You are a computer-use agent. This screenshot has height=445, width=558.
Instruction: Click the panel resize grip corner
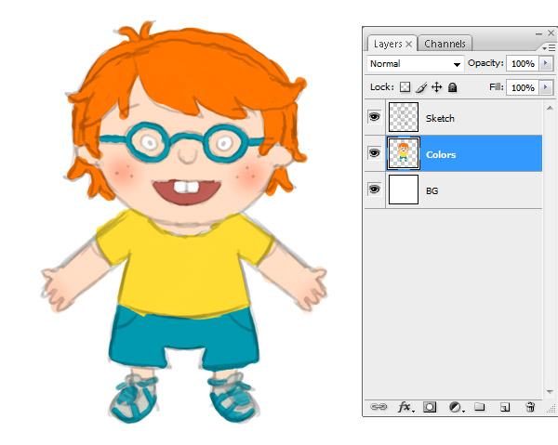[x=551, y=410]
